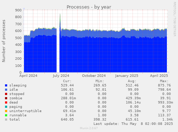Screen dimensions: 178x132
Task: Click the sleeping legend color swatch
Action: 6,85
